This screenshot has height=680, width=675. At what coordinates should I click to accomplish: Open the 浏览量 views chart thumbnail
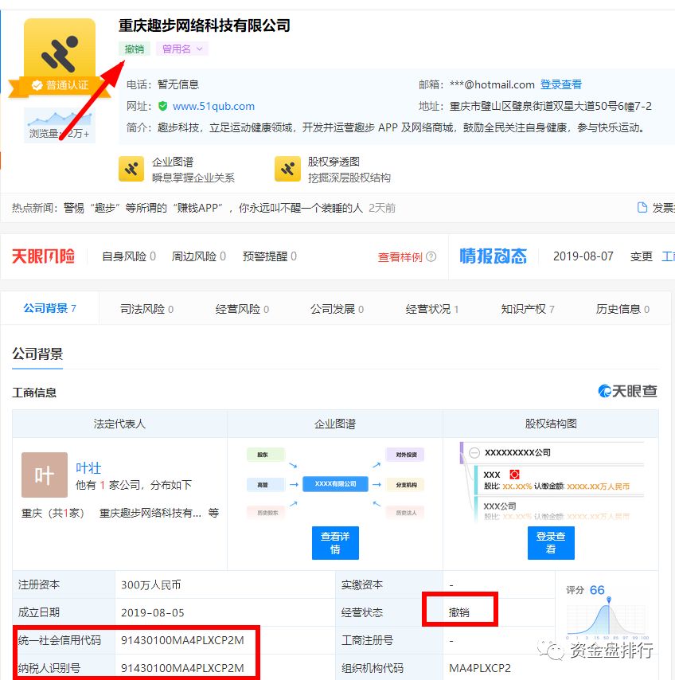[60, 125]
